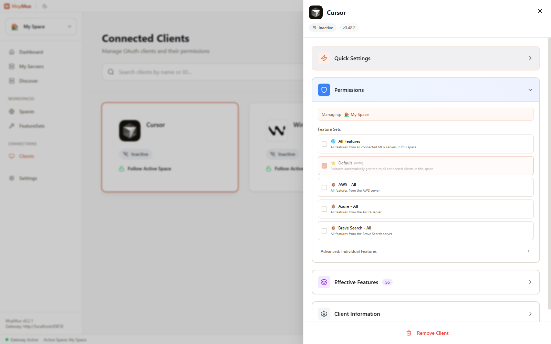This screenshot has height=344, width=551.
Task: Collapse the Permissions section
Action: pyautogui.click(x=530, y=90)
